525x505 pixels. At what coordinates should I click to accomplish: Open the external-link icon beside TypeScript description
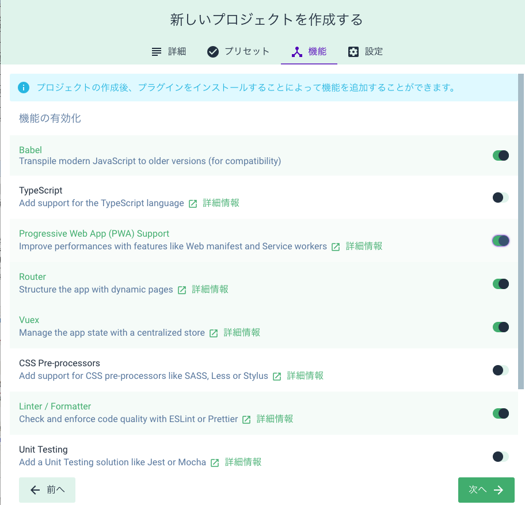click(192, 203)
